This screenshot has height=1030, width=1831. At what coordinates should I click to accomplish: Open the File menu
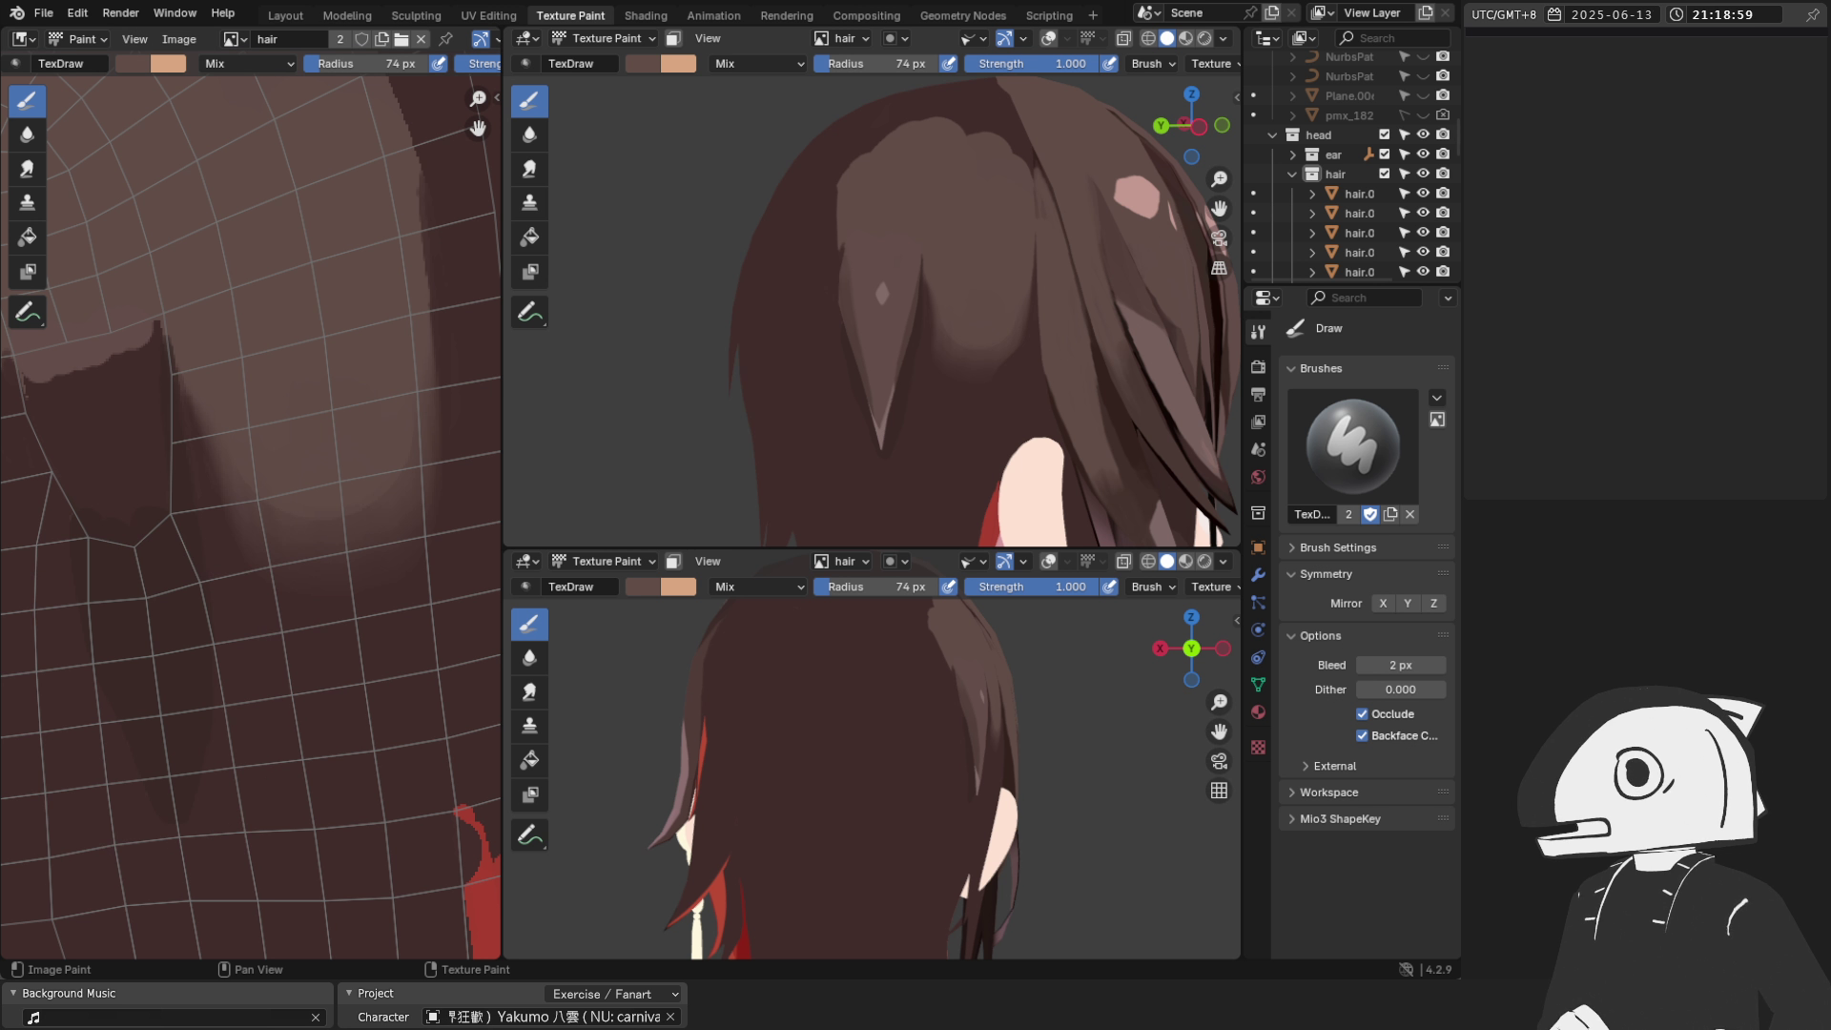pyautogui.click(x=44, y=13)
